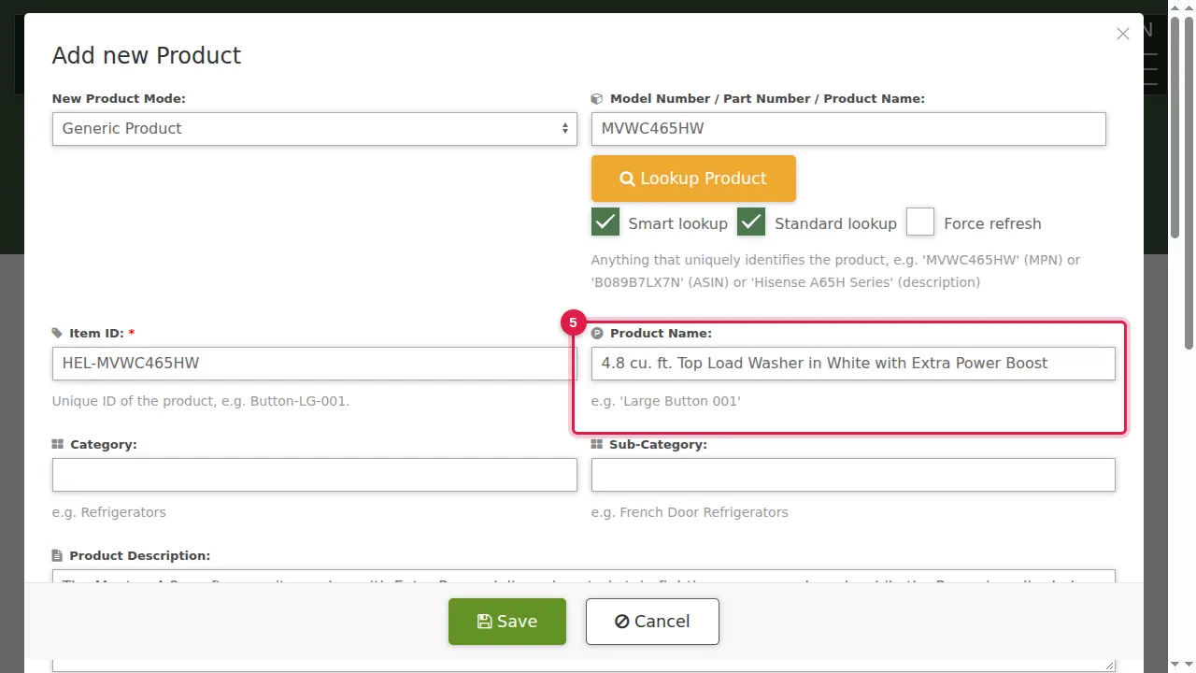This screenshot has width=1196, height=673.
Task: Uncheck the Smart lookup checkbox
Action: 605,222
